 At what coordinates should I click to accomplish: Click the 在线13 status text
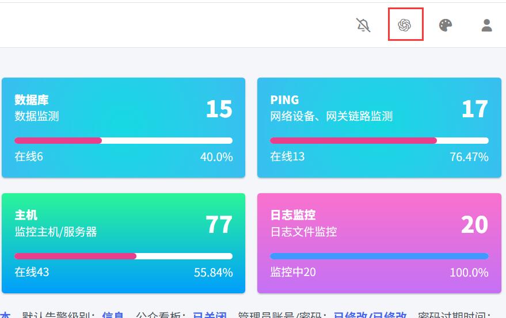click(x=287, y=156)
